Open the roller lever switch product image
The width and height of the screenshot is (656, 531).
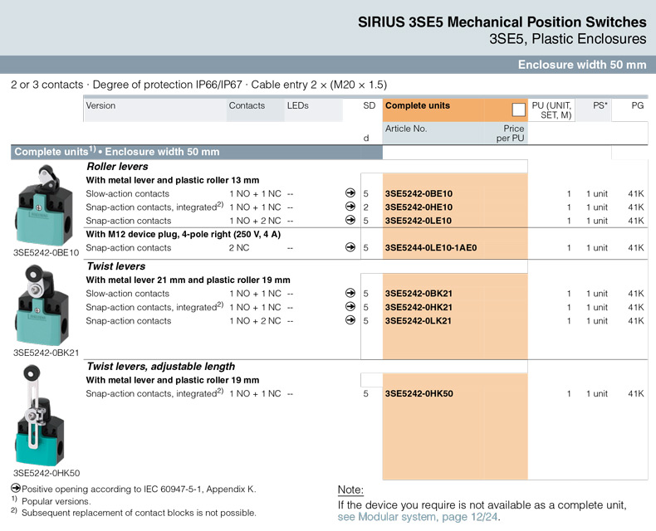pyautogui.click(x=46, y=204)
